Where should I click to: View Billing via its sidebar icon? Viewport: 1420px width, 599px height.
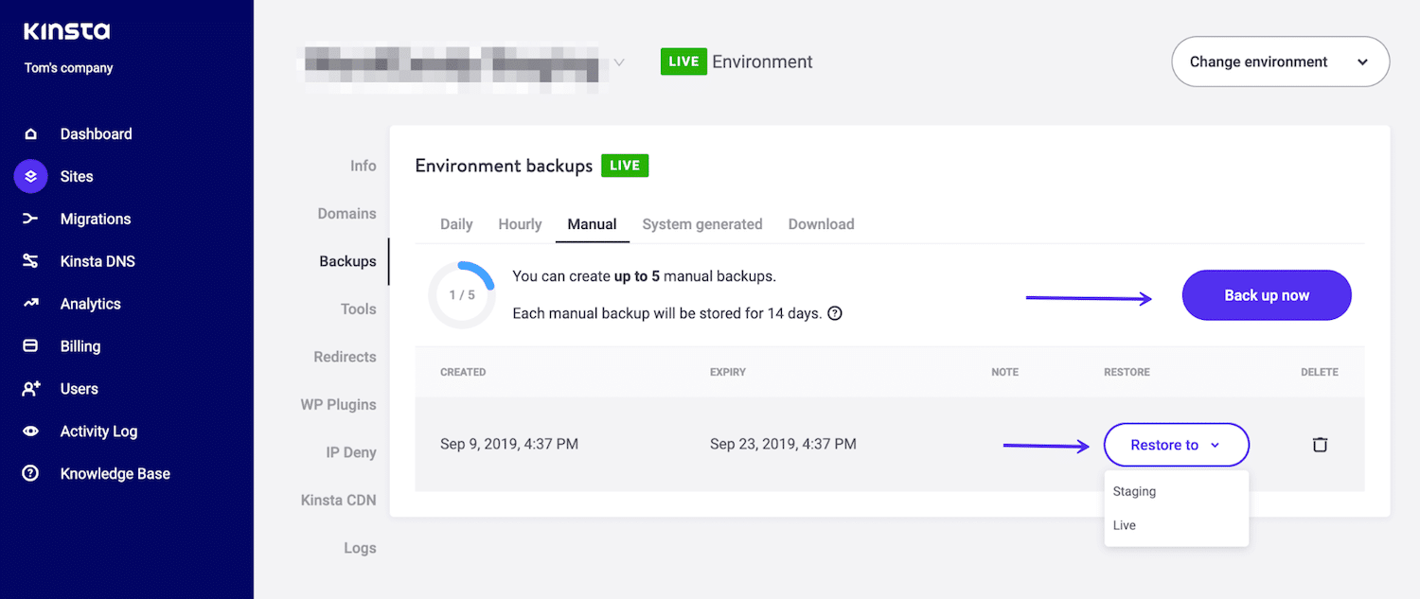click(x=32, y=346)
